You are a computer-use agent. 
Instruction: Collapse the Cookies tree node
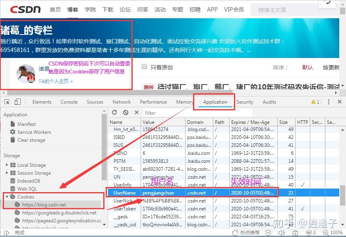click(x=7, y=197)
